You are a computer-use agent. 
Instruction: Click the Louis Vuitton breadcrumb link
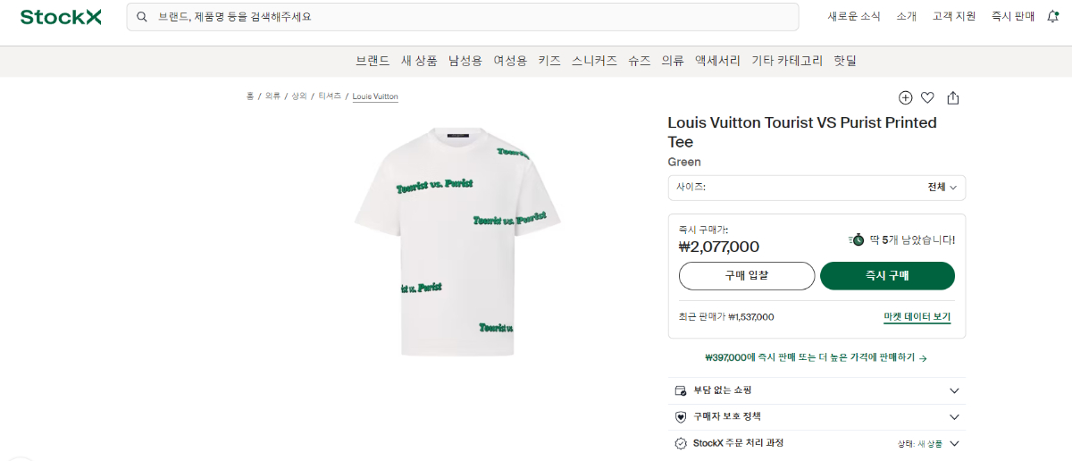pyautogui.click(x=375, y=96)
